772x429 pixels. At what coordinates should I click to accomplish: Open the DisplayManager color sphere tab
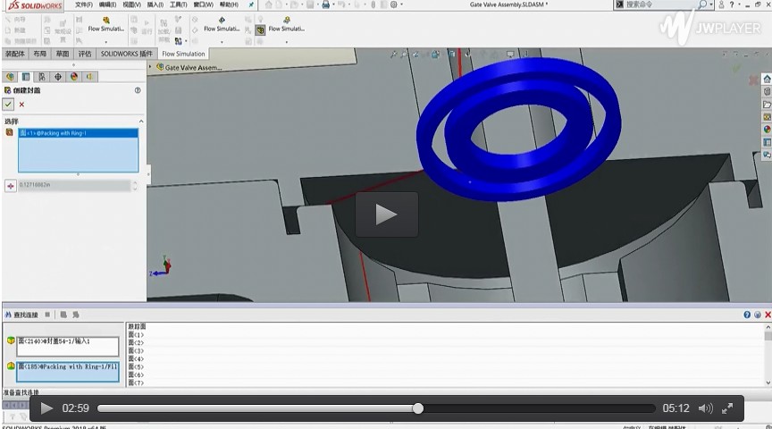coord(74,77)
